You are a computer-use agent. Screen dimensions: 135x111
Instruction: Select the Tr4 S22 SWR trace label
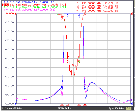tap(30, 10)
